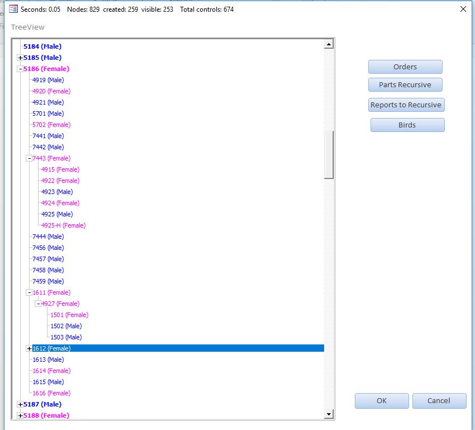The height and width of the screenshot is (430, 475).
Task: Select the 4927 (Female) label
Action: (60, 304)
